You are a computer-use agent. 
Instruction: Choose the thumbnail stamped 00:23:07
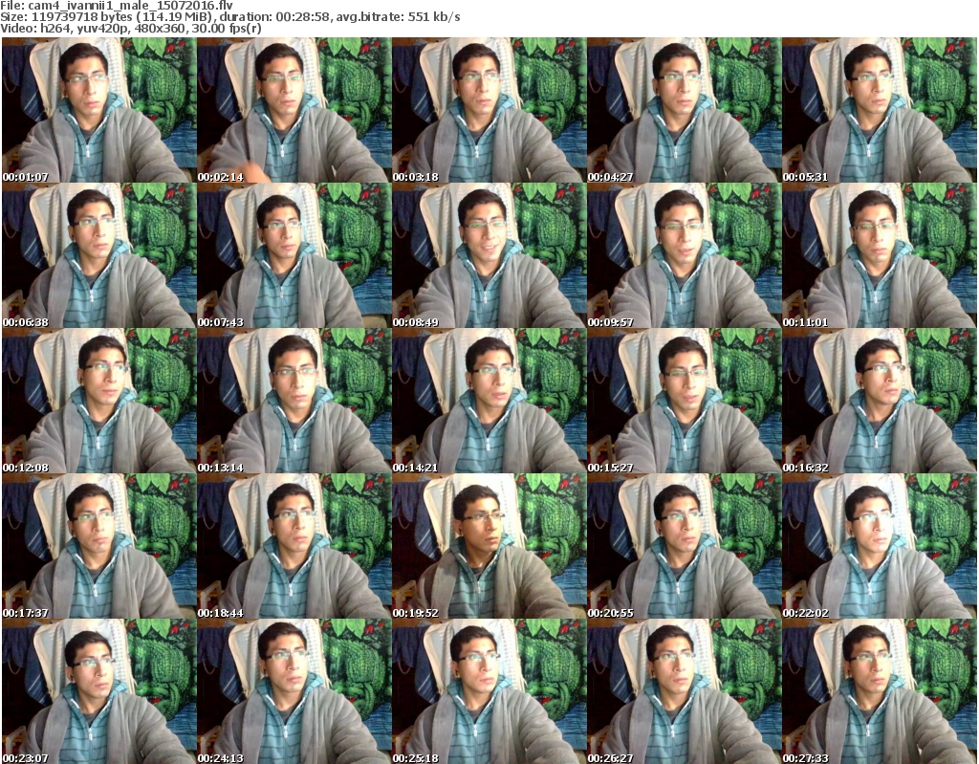click(x=99, y=691)
